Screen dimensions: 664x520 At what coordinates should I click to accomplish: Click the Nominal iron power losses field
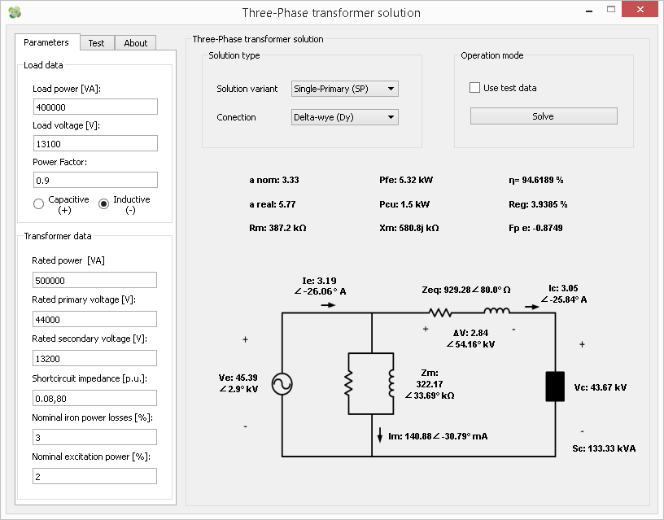coord(94,437)
